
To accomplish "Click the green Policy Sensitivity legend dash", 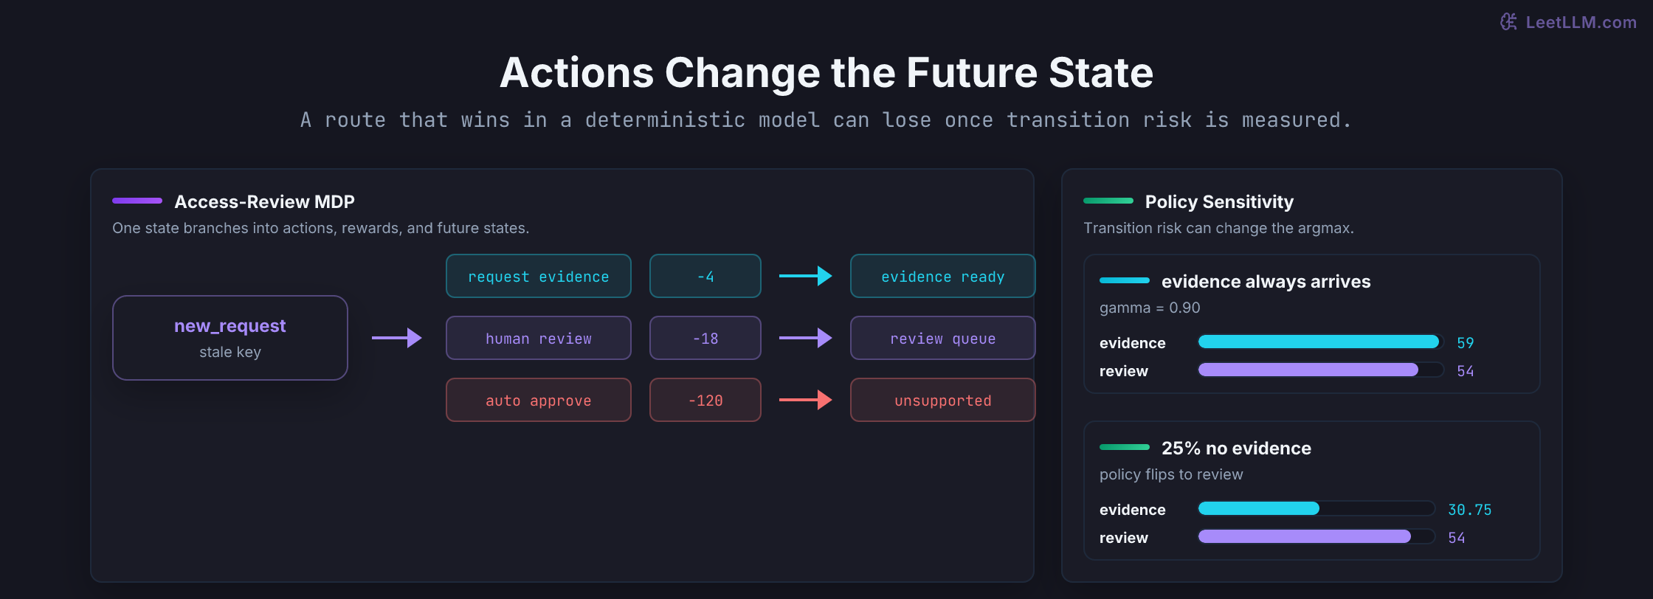I will click(1108, 201).
